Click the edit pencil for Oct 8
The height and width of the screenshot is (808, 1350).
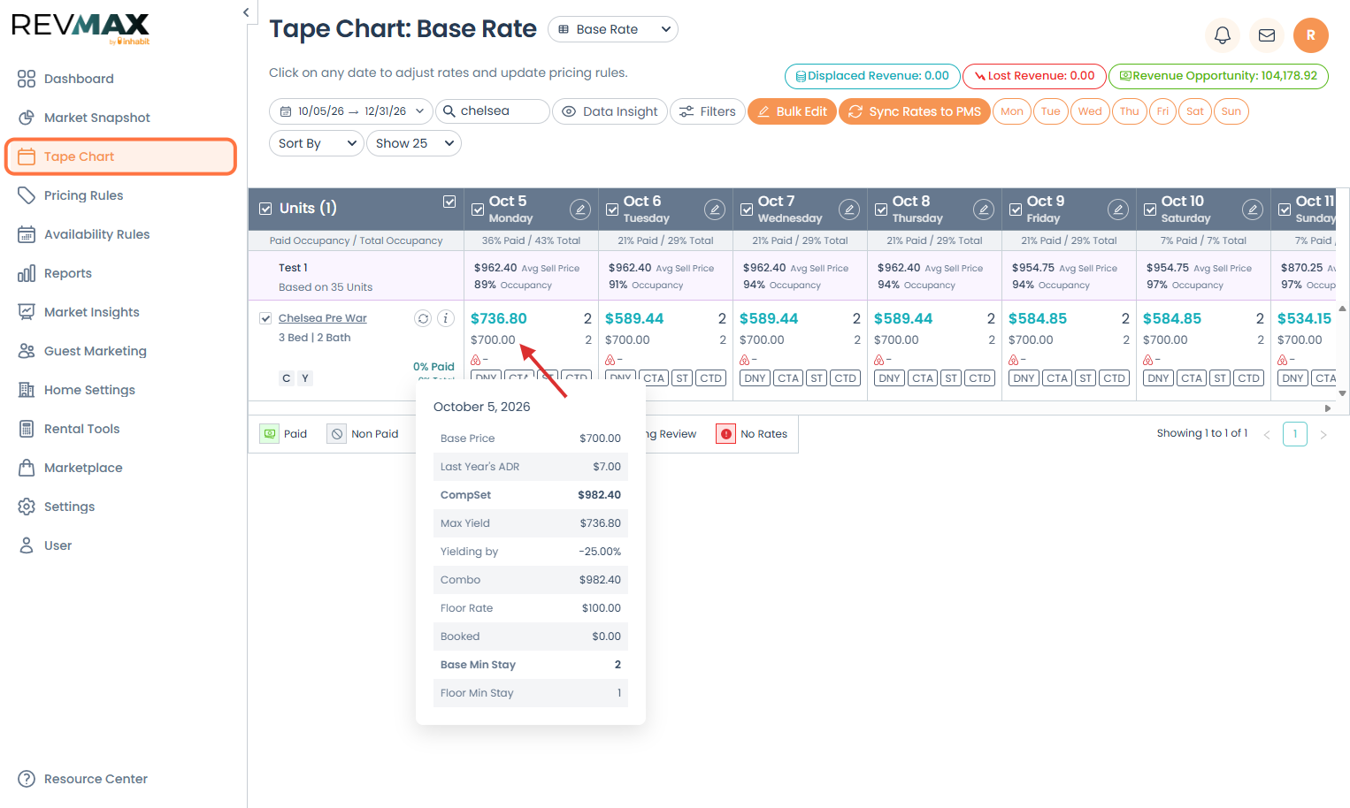tap(984, 210)
